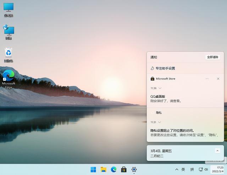Viewport: 227px width, 175px height.
Task: Open Microsoft Store notification options menu
Action: pyautogui.click(x=207, y=79)
